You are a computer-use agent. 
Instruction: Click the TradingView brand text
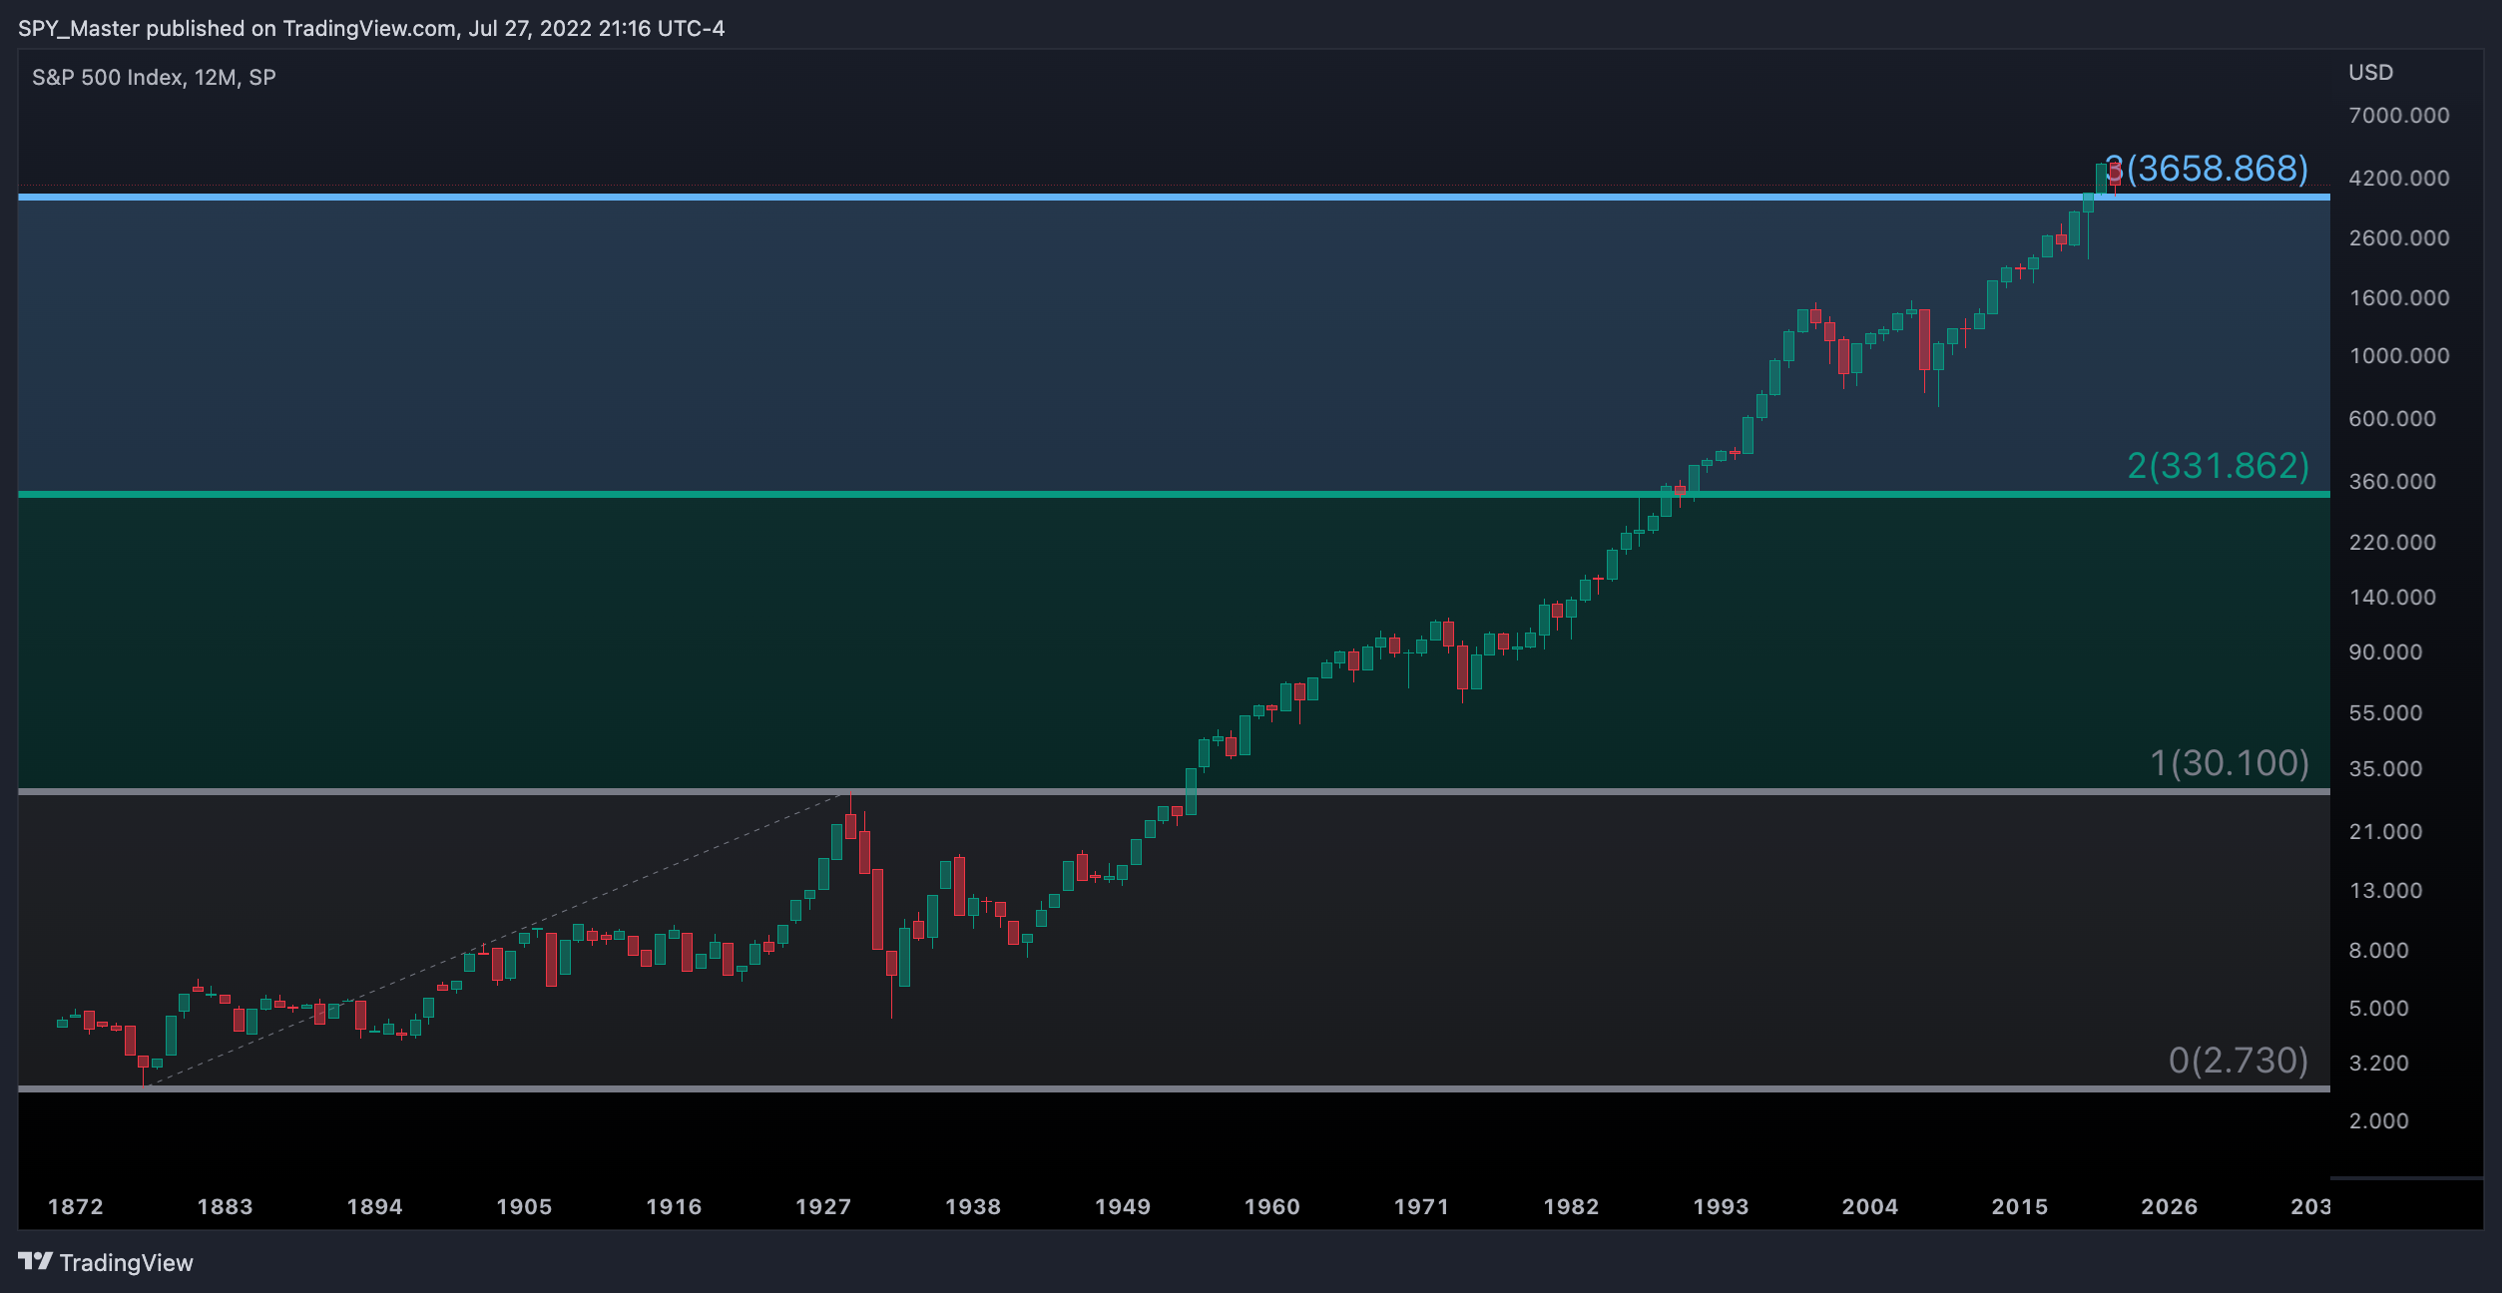point(127,1263)
